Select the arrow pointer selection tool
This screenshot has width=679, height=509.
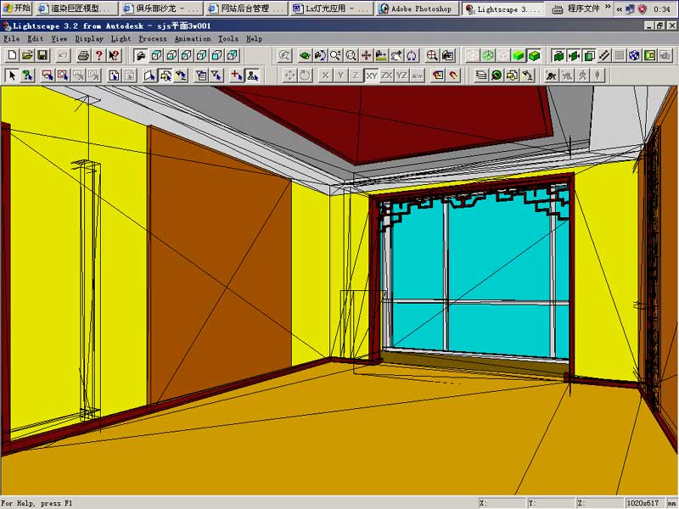[x=12, y=76]
